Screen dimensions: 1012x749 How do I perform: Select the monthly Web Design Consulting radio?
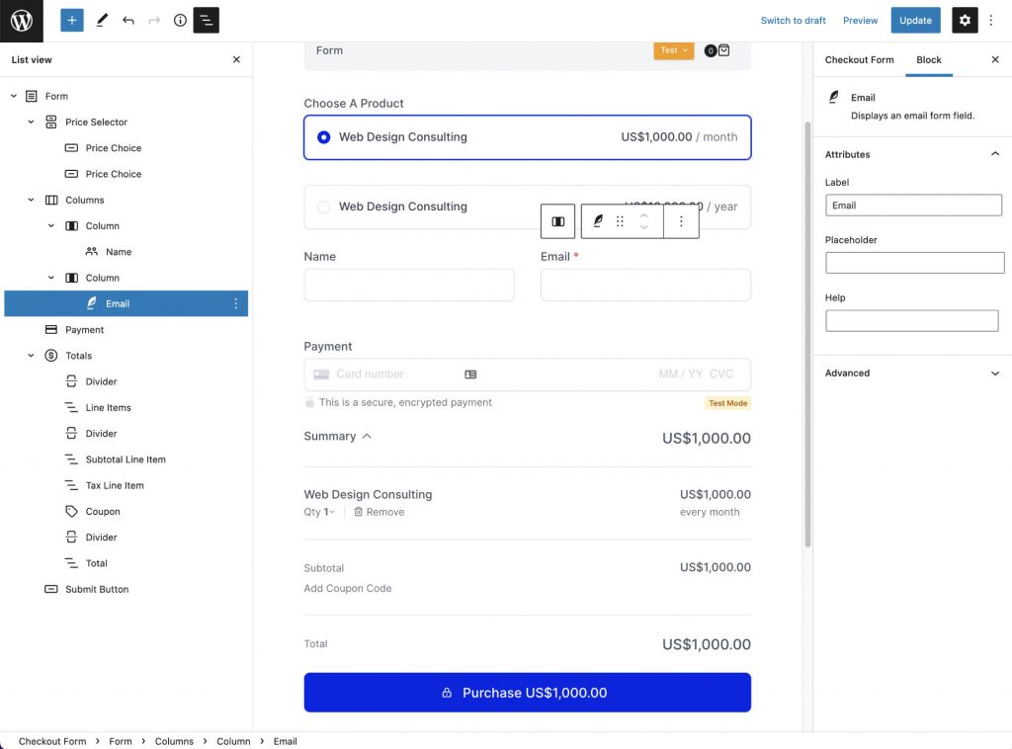[323, 137]
